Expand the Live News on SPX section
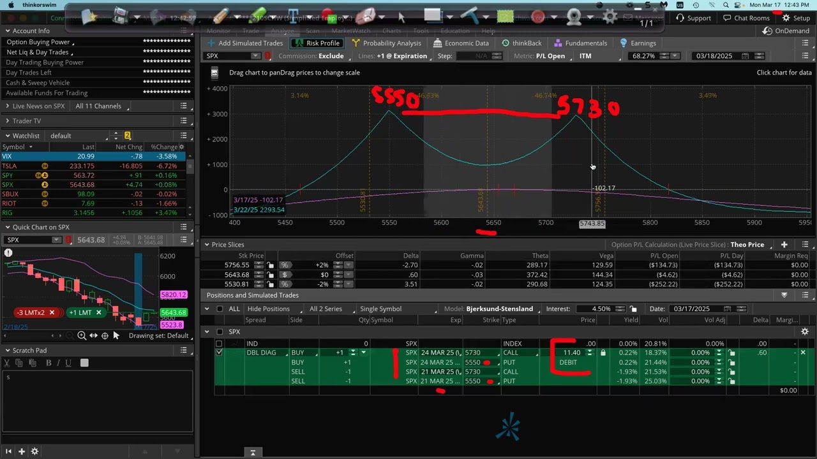 point(8,106)
